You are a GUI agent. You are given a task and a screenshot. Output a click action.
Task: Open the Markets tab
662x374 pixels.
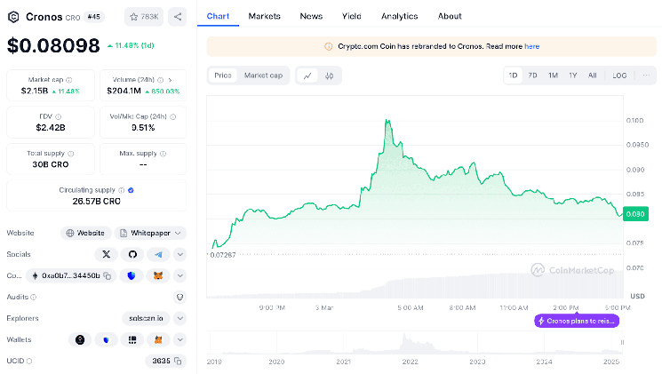264,16
